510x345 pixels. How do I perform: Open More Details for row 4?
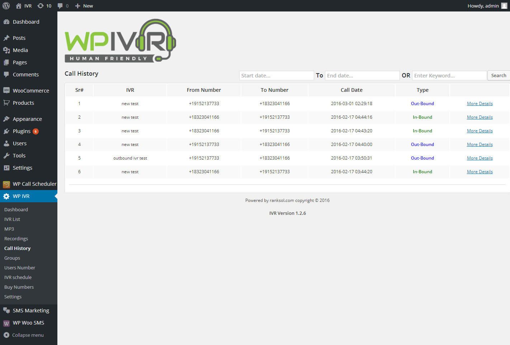click(x=480, y=145)
